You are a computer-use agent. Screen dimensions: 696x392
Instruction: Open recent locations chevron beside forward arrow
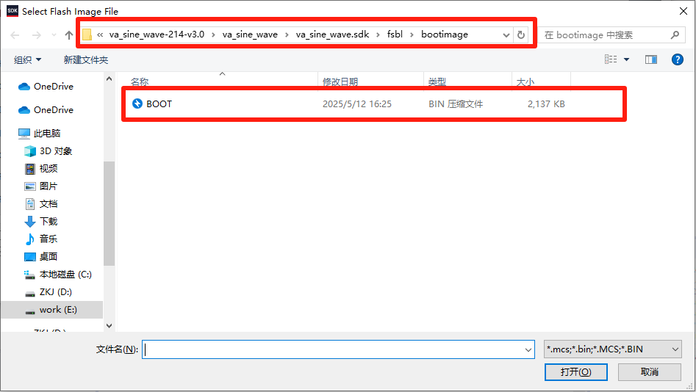[x=54, y=35]
